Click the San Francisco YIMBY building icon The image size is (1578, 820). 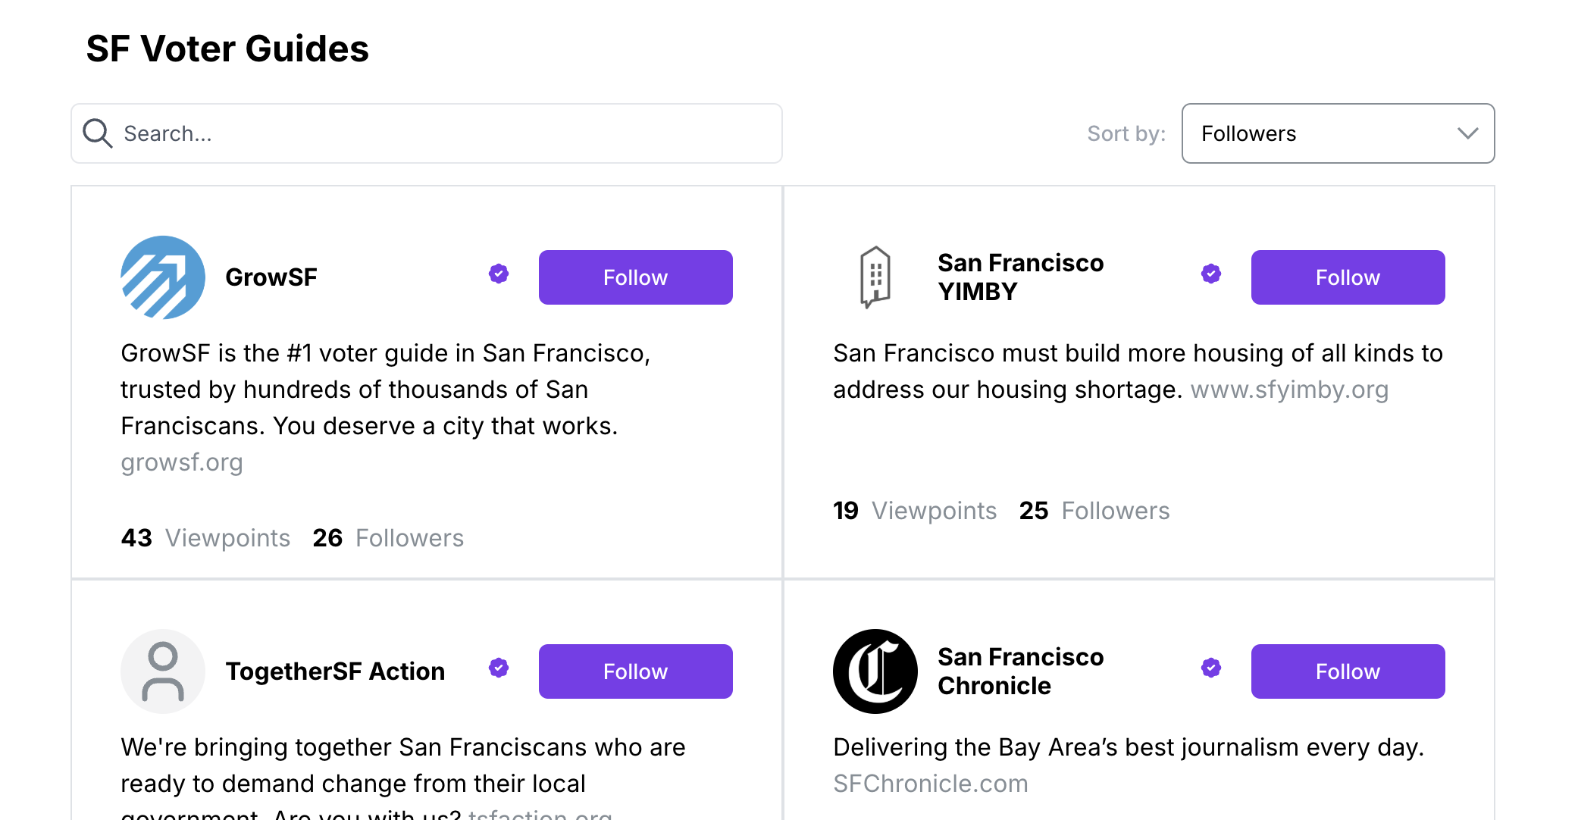pos(875,277)
